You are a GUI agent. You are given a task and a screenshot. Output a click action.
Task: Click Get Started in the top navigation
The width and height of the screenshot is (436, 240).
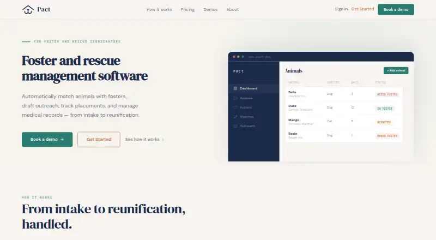(x=362, y=9)
